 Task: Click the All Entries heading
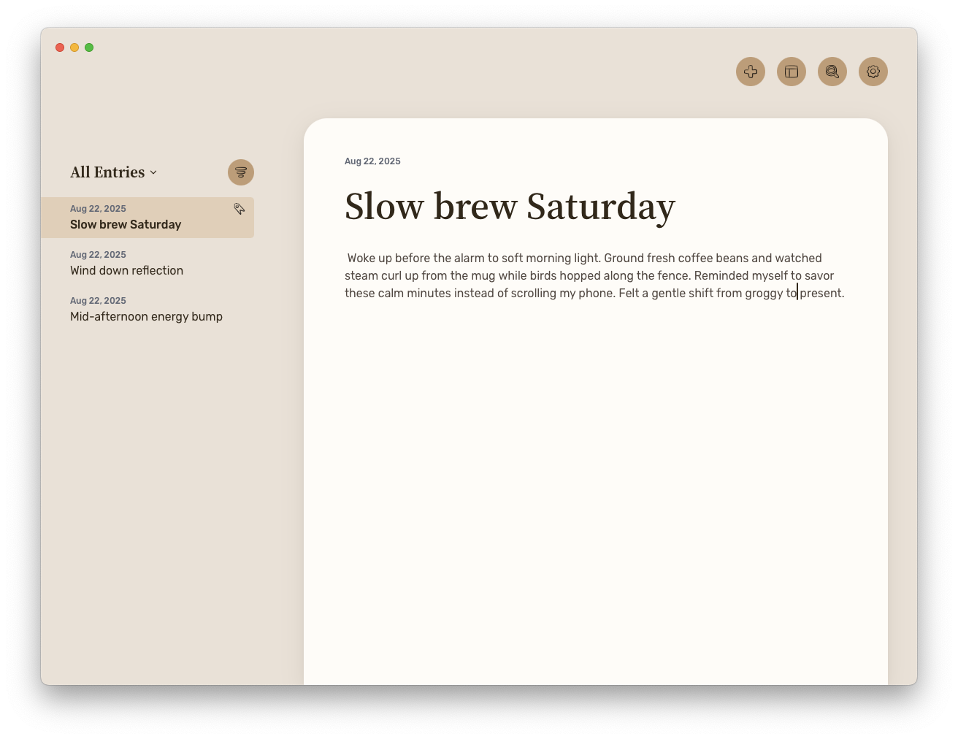106,172
